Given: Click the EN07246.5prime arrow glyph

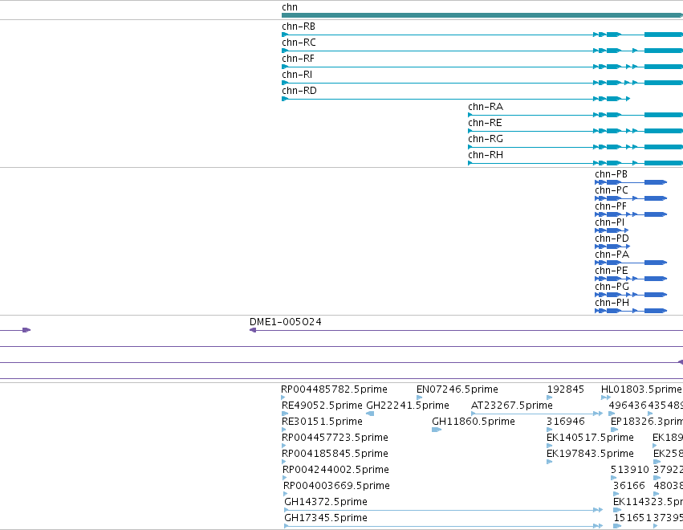Looking at the screenshot, I should pyautogui.click(x=419, y=398).
